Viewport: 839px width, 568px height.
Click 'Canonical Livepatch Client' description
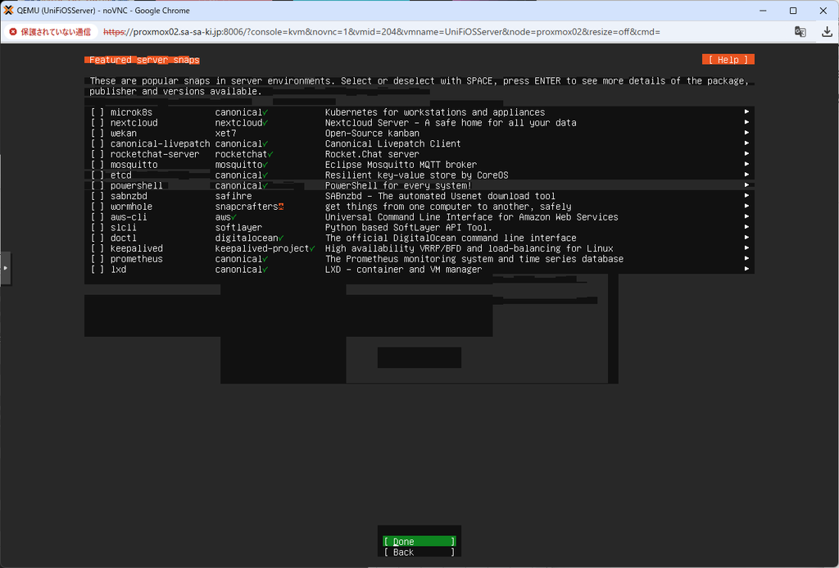click(x=392, y=143)
